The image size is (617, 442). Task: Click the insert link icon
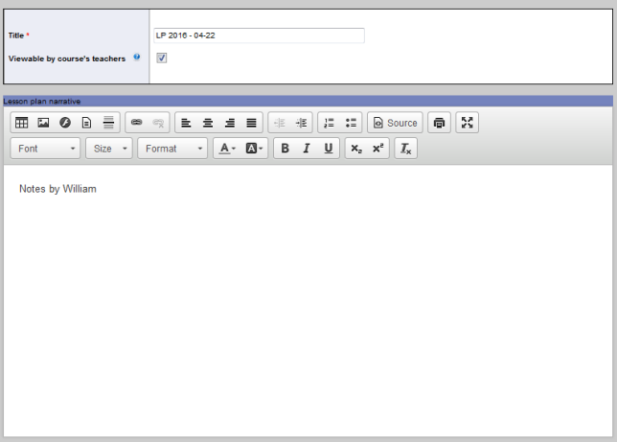pos(136,123)
